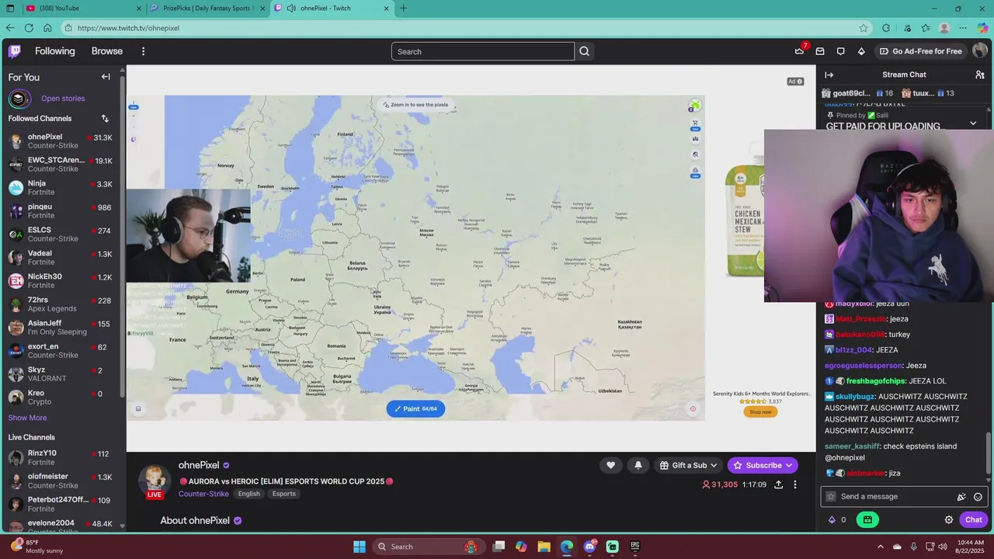The image size is (994, 559).
Task: Click the Counter-Strike category link under title
Action: [x=203, y=494]
